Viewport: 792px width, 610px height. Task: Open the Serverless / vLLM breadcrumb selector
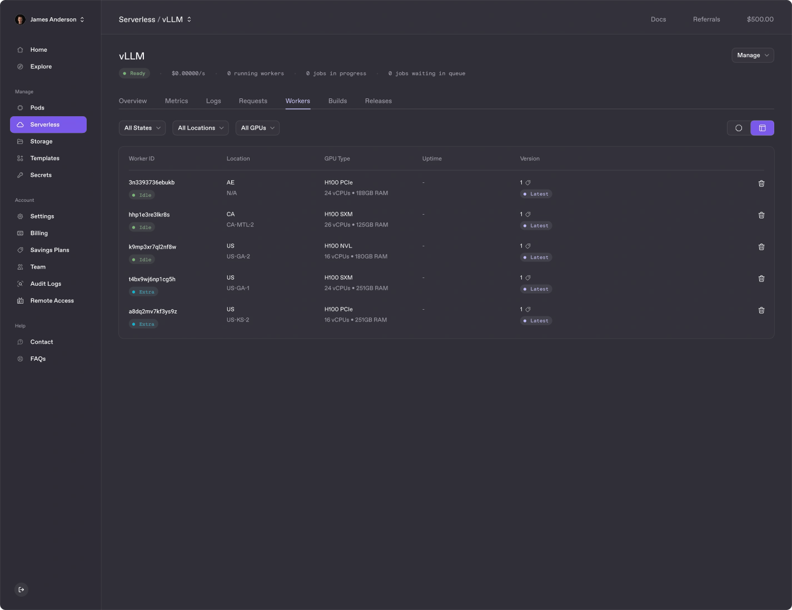[x=155, y=19]
